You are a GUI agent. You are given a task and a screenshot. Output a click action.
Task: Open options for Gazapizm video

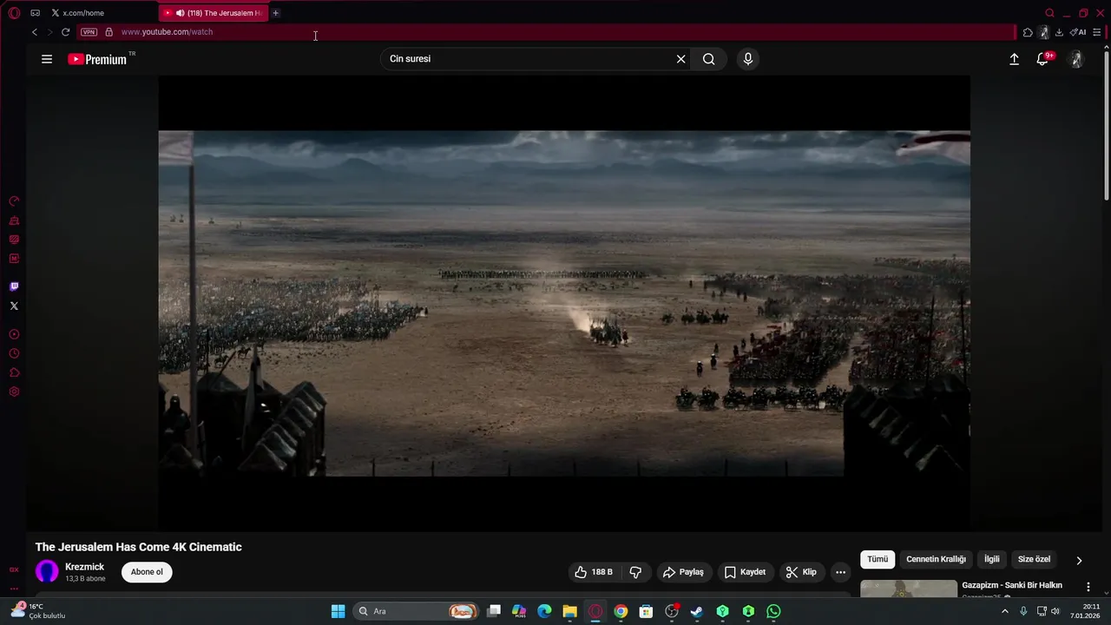click(1088, 587)
